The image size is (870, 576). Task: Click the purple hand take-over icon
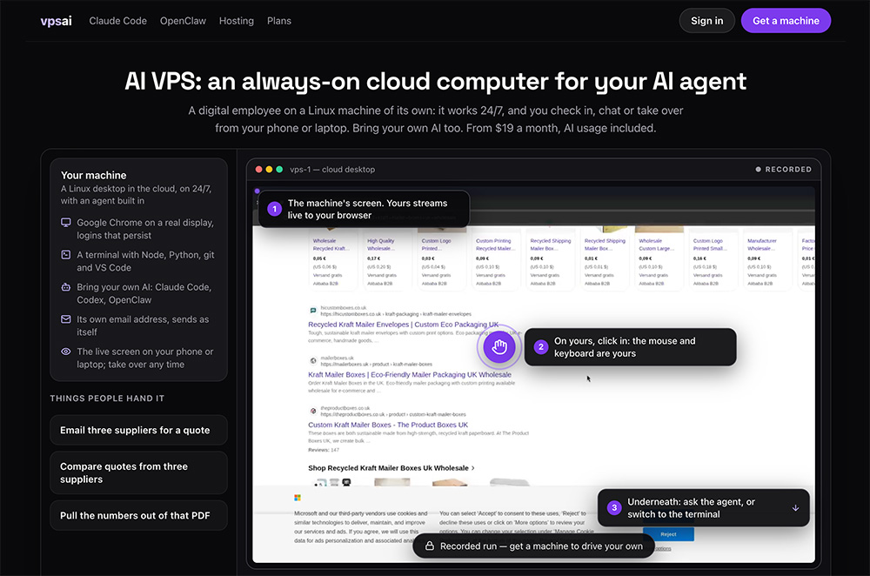(x=499, y=347)
